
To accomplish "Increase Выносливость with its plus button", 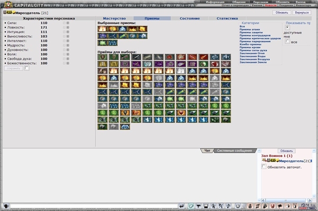I will coord(68,36).
